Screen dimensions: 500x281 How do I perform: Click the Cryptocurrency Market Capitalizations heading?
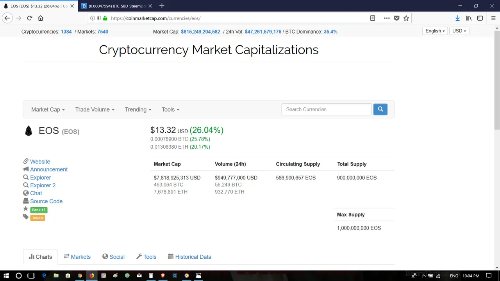(x=209, y=50)
